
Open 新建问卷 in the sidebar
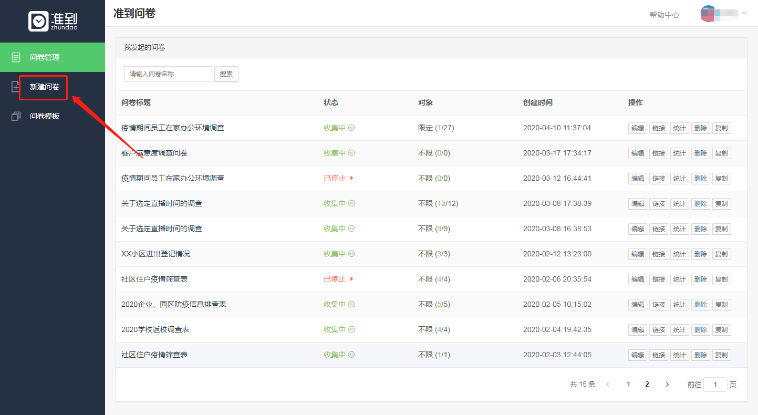point(45,87)
